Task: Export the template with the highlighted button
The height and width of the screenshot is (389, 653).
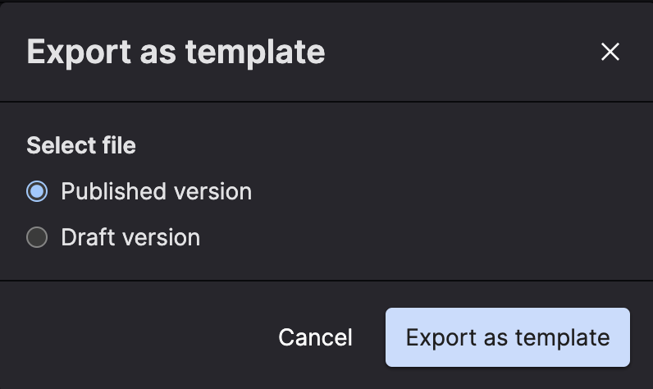Action: tap(507, 337)
